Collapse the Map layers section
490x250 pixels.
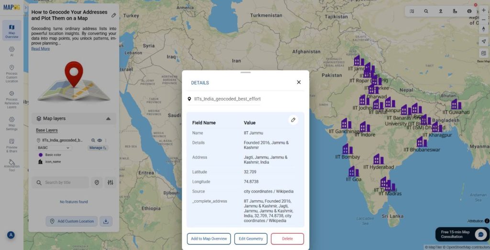[108, 119]
